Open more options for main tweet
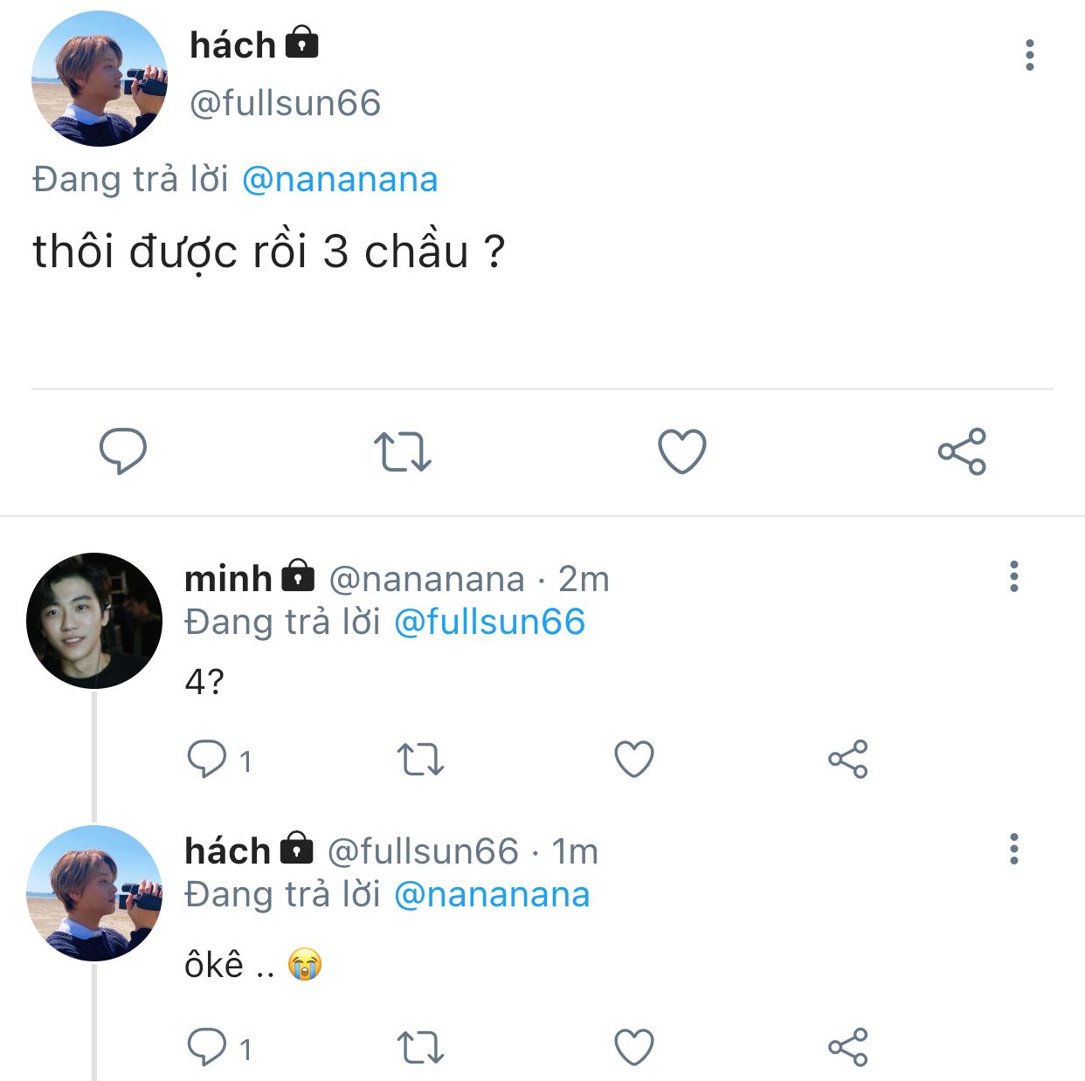This screenshot has height=1081, width=1085. click(1030, 55)
